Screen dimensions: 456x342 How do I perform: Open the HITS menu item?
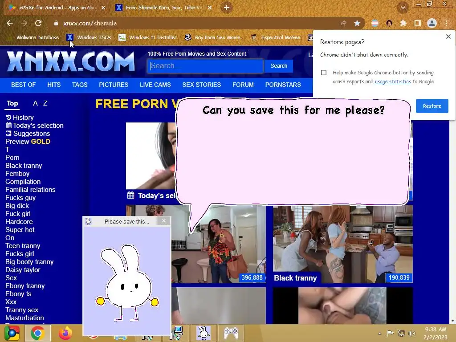click(x=54, y=85)
